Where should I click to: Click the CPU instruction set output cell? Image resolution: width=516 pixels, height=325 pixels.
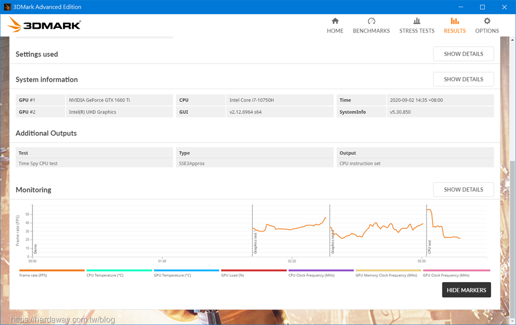[x=415, y=163]
